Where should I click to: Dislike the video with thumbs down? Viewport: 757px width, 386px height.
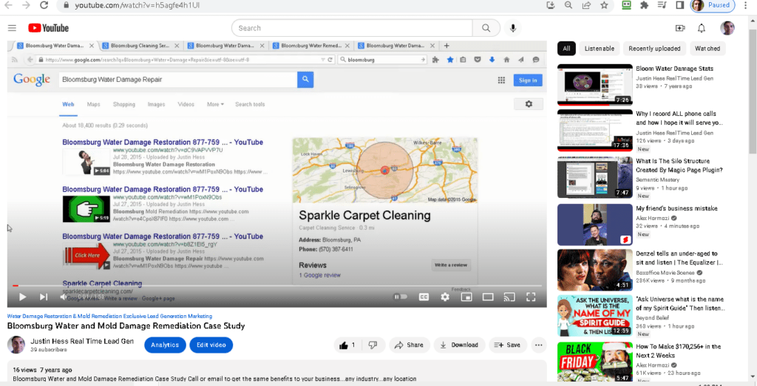[x=373, y=345]
